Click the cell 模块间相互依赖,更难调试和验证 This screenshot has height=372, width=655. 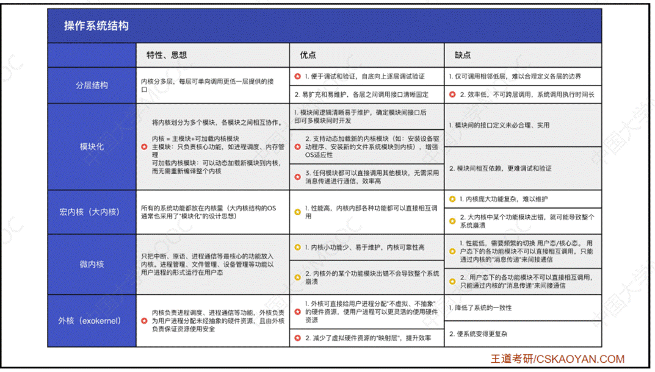point(523,168)
